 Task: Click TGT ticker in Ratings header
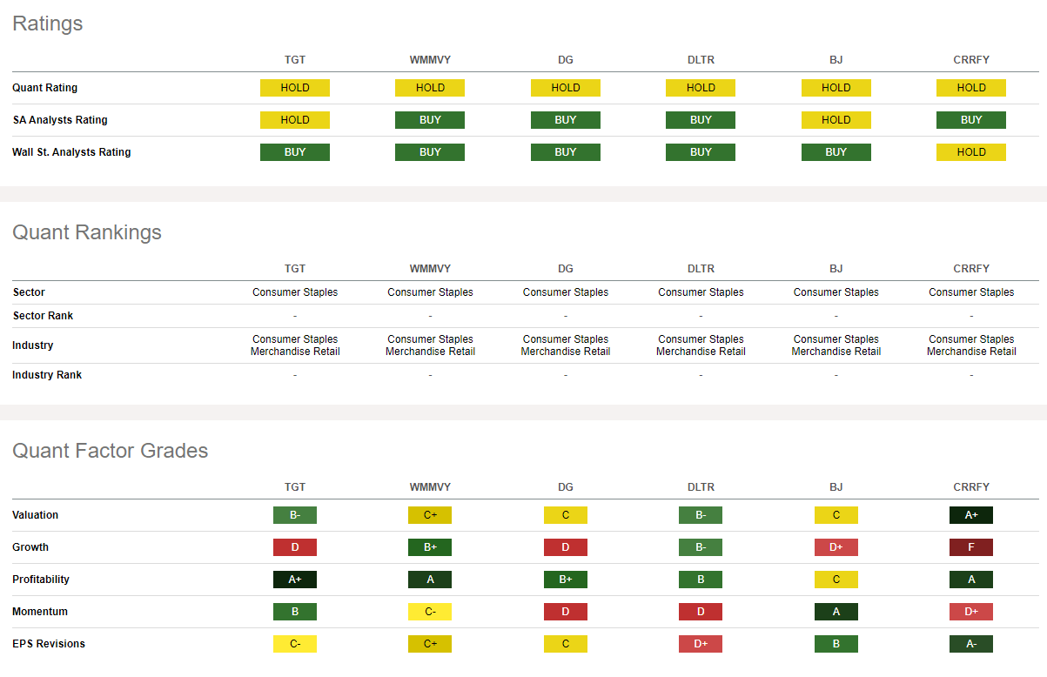295,60
